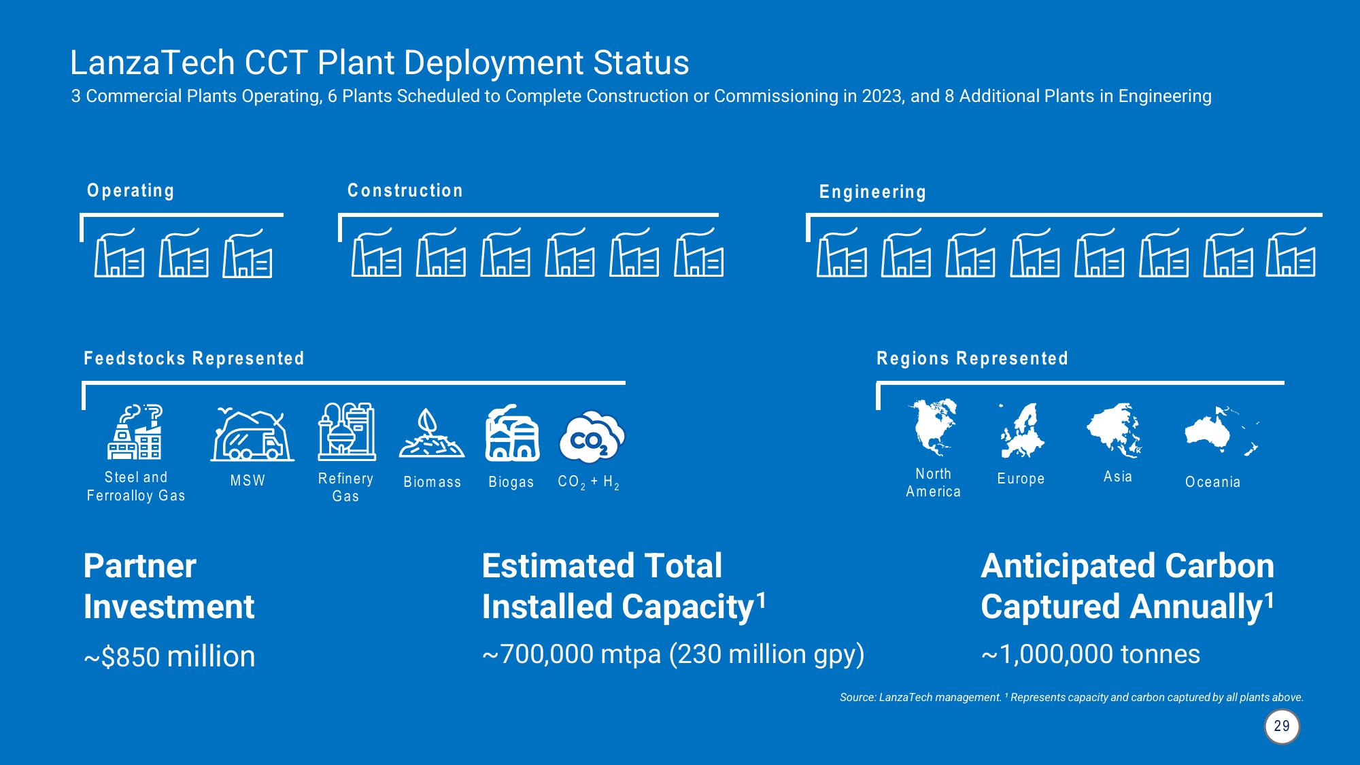The width and height of the screenshot is (1360, 765).
Task: Click the Engineering heading
Action: click(x=873, y=192)
